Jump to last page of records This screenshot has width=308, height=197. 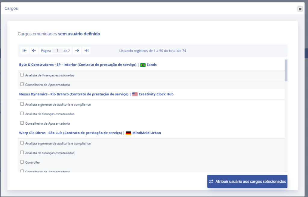[x=86, y=51]
